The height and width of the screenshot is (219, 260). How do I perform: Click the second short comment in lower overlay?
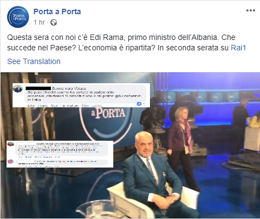[62, 163]
